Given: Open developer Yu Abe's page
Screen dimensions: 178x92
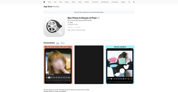Looking at the screenshot, I should click(x=70, y=23).
